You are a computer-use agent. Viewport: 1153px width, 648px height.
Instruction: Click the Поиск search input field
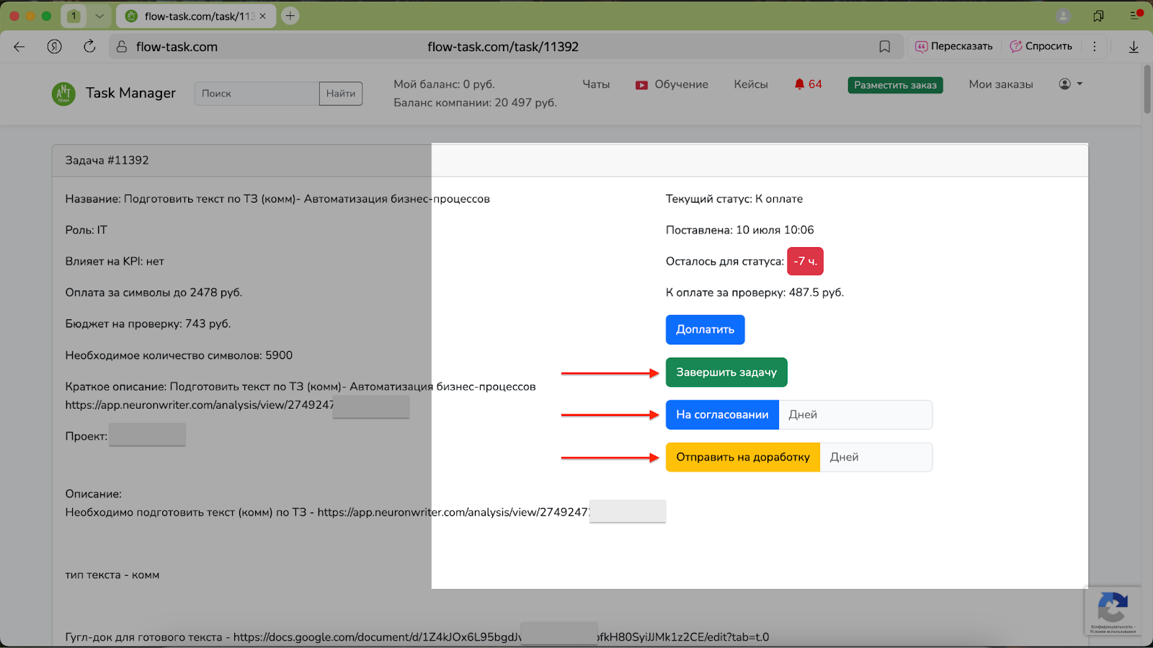pos(257,94)
